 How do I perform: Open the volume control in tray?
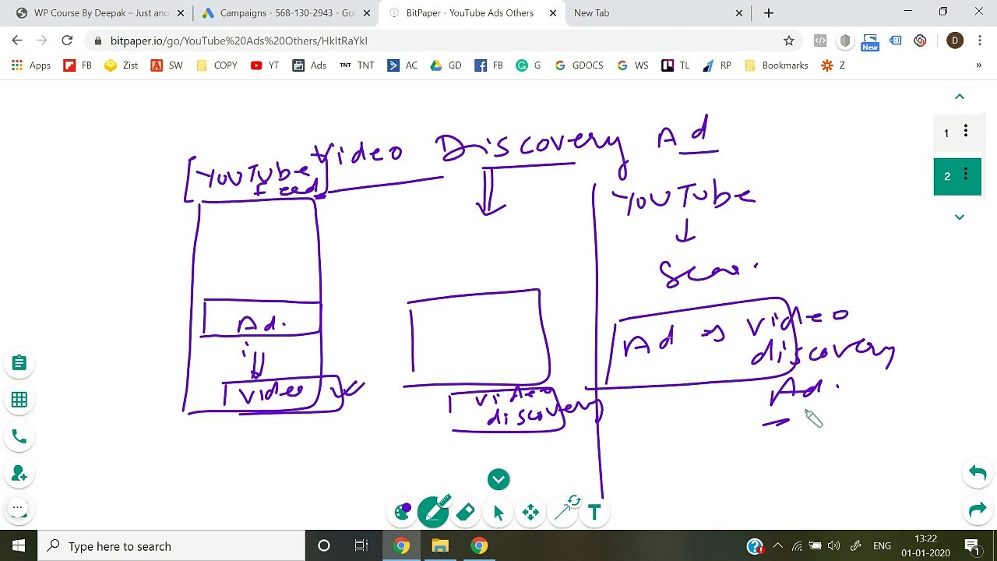pos(834,545)
